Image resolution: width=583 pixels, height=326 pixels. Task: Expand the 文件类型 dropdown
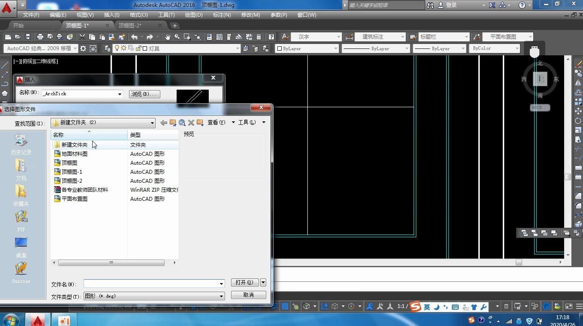[x=221, y=296]
